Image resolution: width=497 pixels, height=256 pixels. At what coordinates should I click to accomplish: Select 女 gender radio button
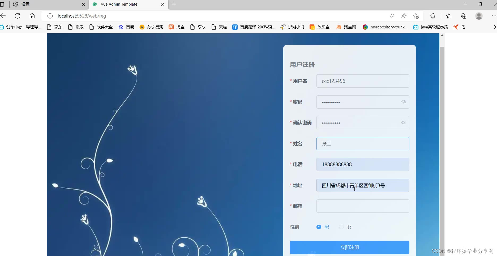pyautogui.click(x=341, y=227)
